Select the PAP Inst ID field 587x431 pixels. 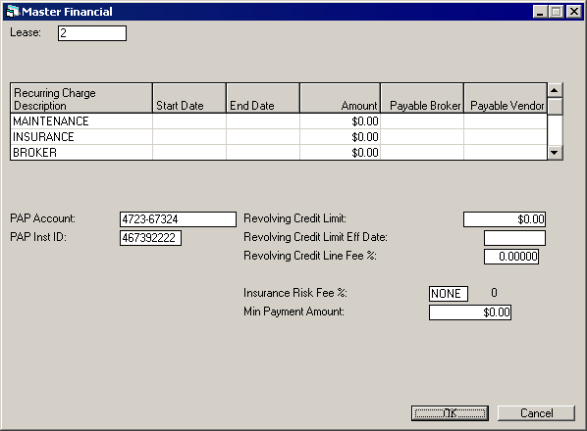[150, 238]
